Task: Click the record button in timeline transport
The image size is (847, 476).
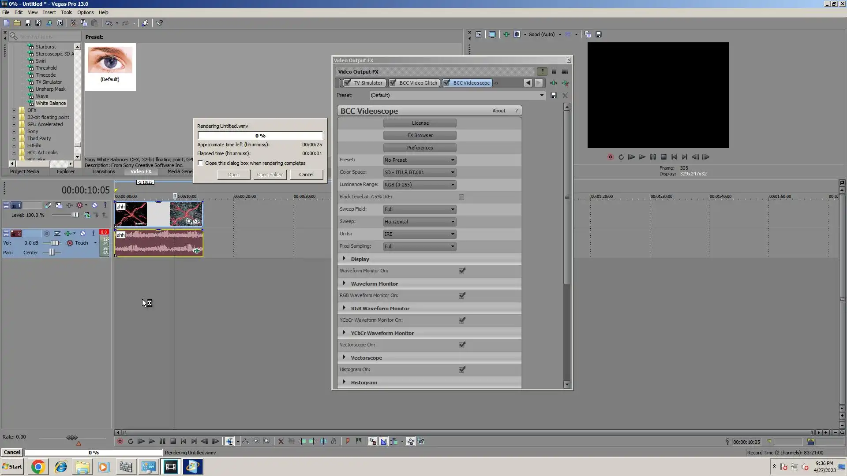Action: click(120, 441)
